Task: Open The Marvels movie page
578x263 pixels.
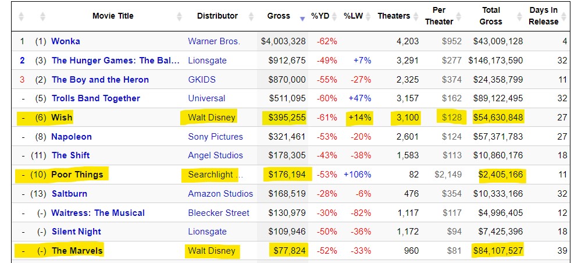Action: coord(77,251)
